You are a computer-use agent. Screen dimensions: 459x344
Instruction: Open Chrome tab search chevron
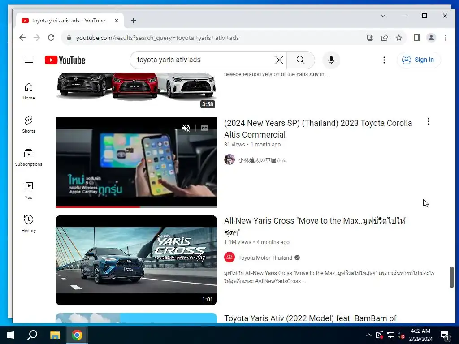pos(383,16)
